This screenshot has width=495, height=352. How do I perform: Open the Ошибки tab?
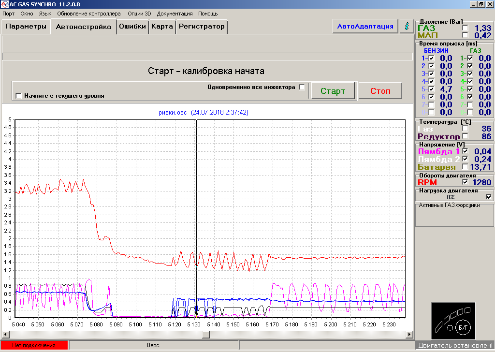point(132,27)
